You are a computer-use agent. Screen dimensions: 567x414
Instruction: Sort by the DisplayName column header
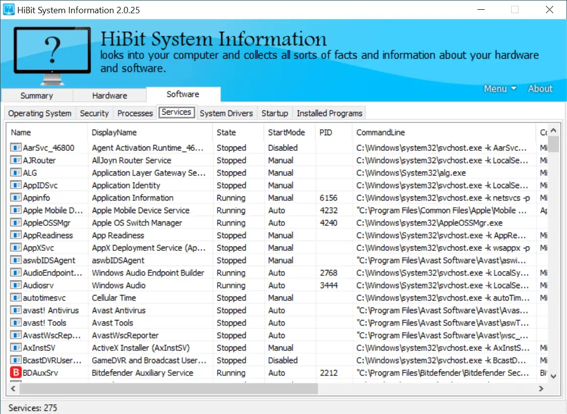(150, 132)
